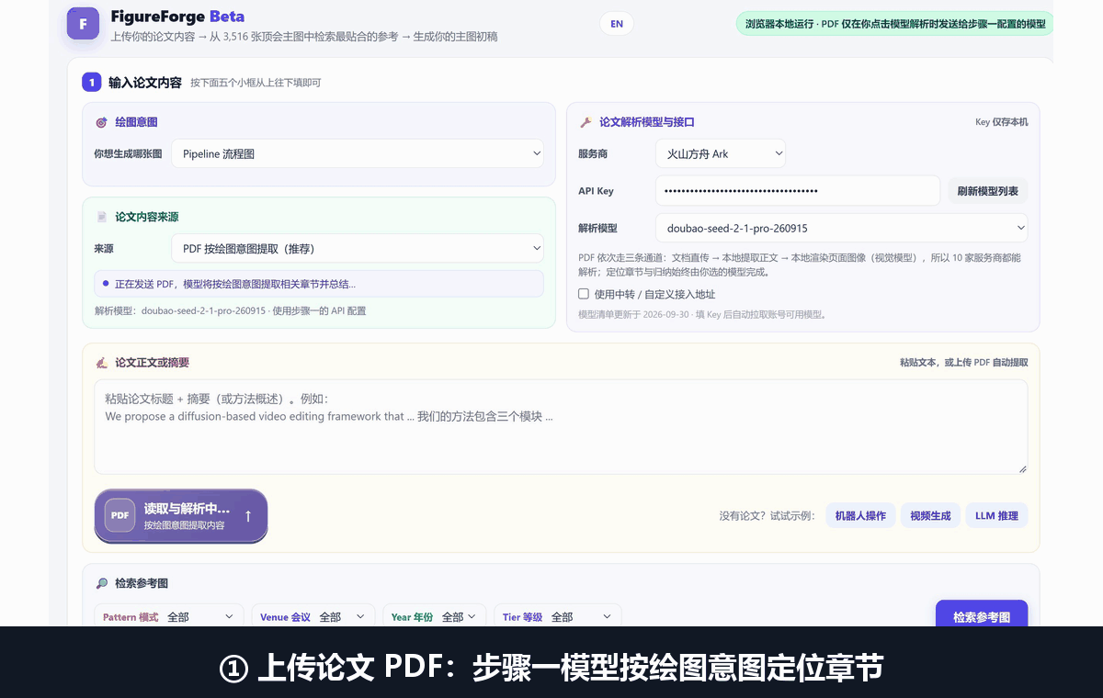1103x698 pixels.
Task: Click the target icon beside 绘图意图
Action: (101, 122)
